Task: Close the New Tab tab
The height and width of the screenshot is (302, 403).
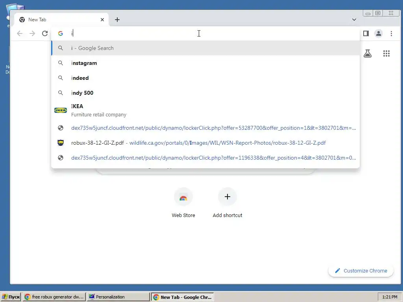Action: coord(102,20)
